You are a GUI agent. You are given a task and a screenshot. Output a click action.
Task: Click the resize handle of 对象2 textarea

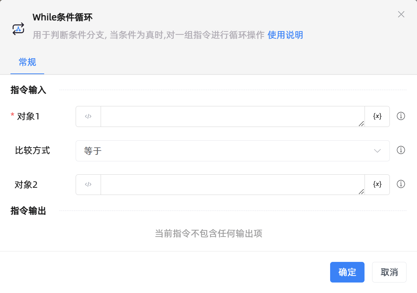point(361,192)
